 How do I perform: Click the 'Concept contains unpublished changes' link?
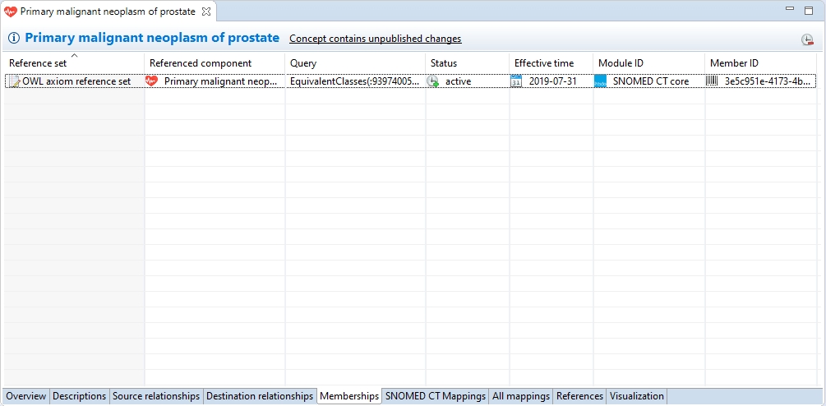(375, 39)
